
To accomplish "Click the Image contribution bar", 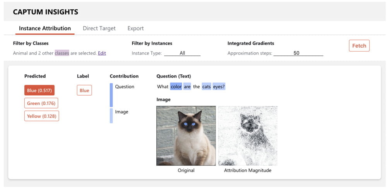I will (x=111, y=115).
